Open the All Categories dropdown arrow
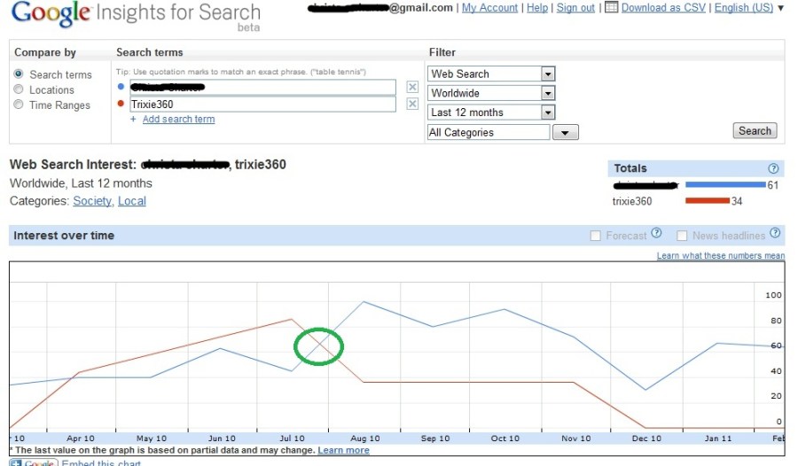798x466 pixels. tap(565, 133)
